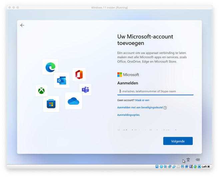219x177 pixels.
Task: Click the 'Uw Microsoft-account toevoegen' title
Action: point(145,40)
